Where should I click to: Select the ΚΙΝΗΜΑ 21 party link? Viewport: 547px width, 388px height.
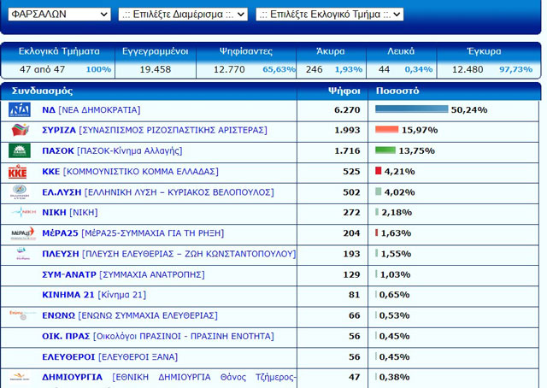[x=94, y=295]
